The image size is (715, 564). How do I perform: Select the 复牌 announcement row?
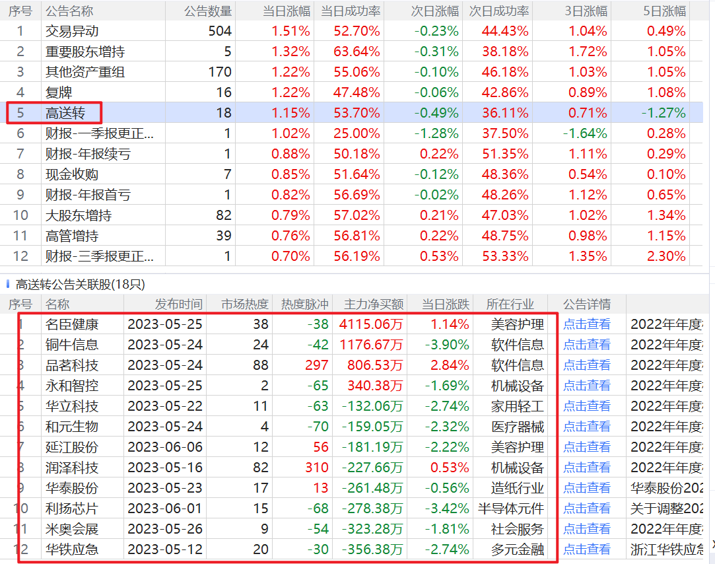pyautogui.click(x=351, y=92)
